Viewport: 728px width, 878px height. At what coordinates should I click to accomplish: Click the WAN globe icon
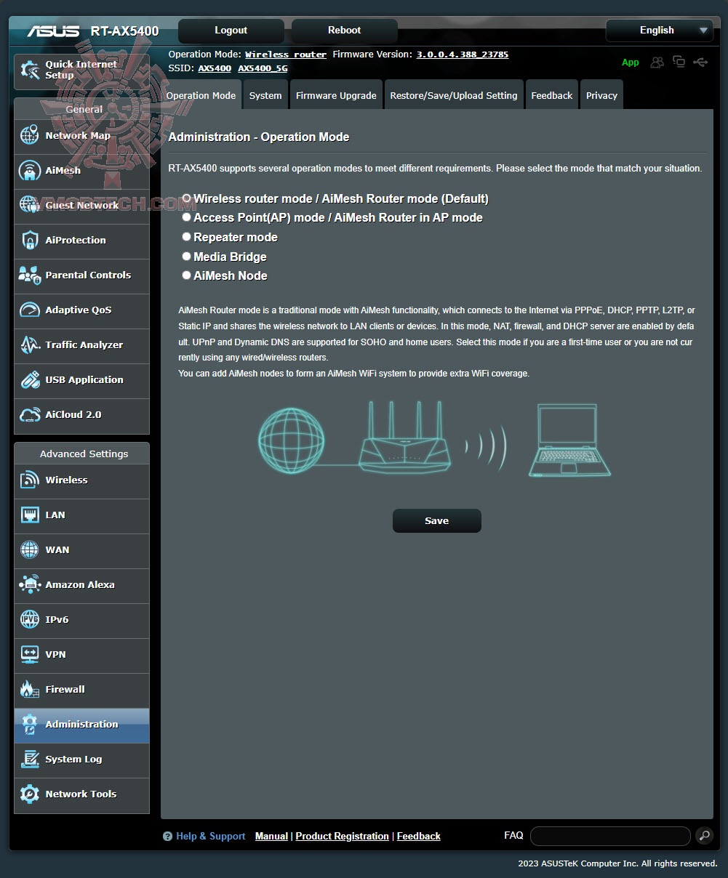click(x=30, y=549)
